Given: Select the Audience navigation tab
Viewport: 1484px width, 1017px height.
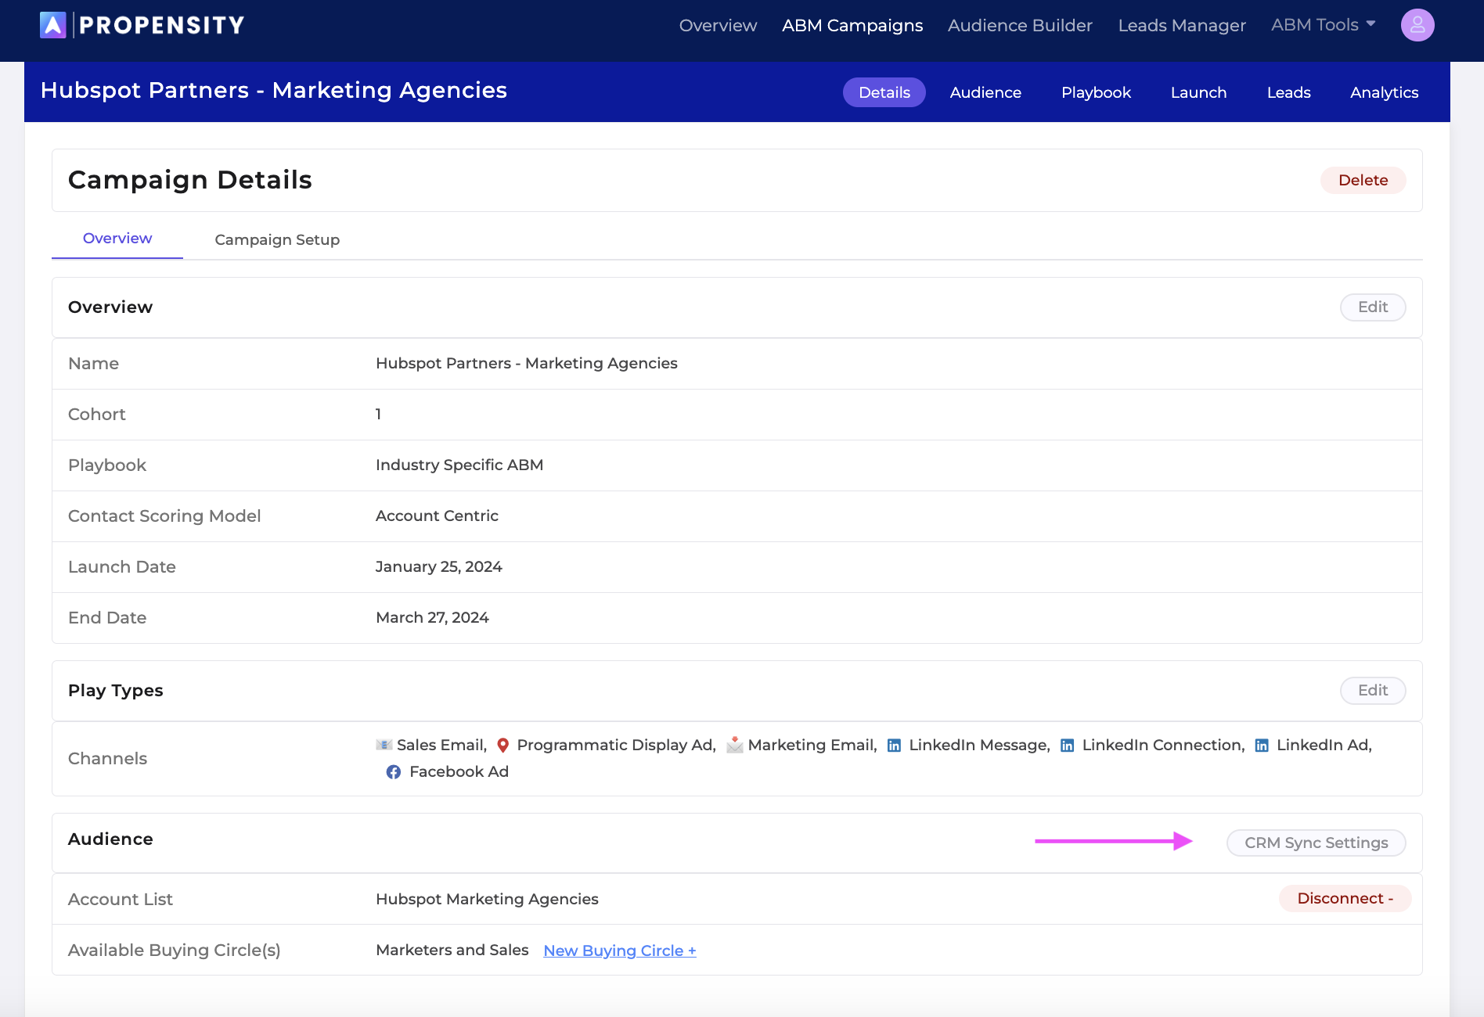Looking at the screenshot, I should click(985, 92).
